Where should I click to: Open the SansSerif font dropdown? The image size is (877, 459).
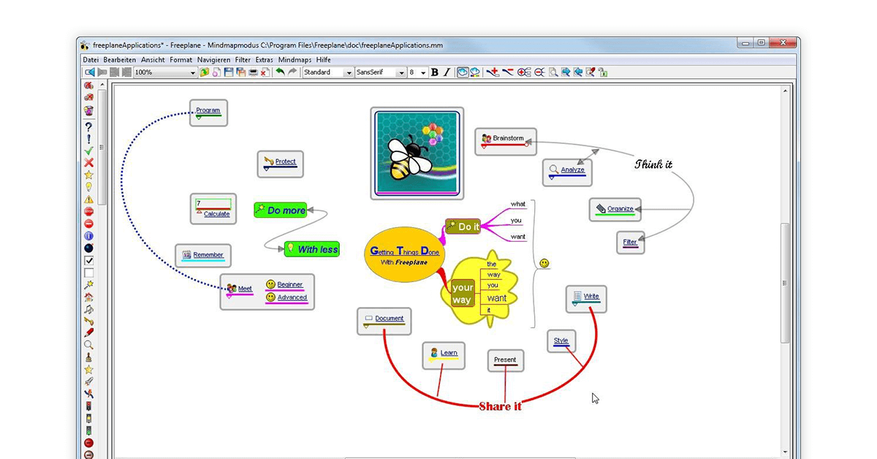click(x=401, y=72)
